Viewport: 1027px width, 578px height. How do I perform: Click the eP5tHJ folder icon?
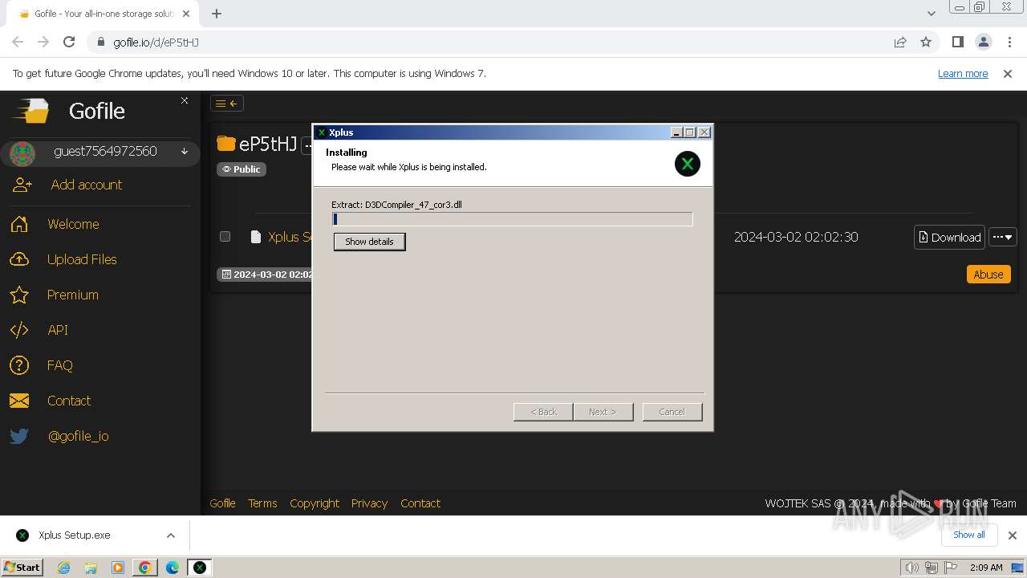tap(226, 144)
